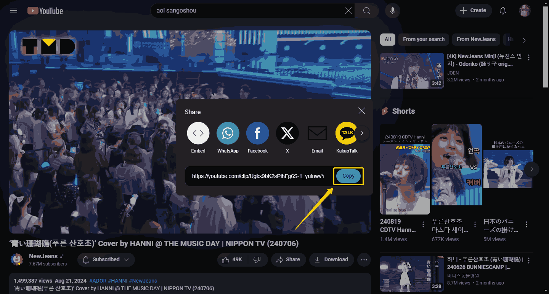
Task: Select the From NewJeans chip
Action: tap(476, 39)
